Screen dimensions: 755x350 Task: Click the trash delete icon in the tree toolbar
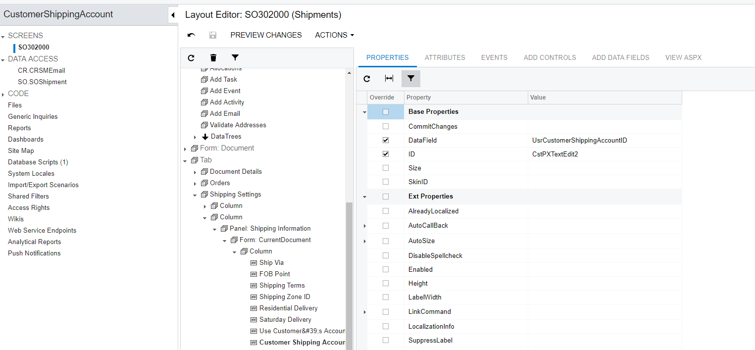[x=213, y=58]
